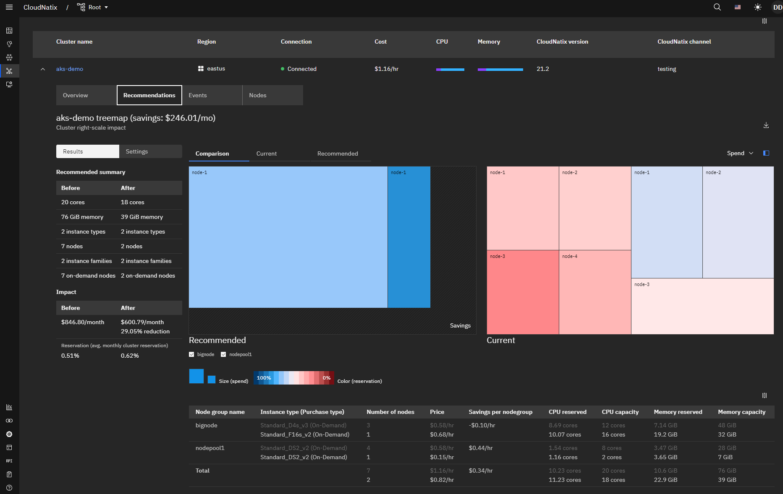The width and height of the screenshot is (783, 494).
Task: Open the dashboard icon in the left sidebar
Action: 9,31
